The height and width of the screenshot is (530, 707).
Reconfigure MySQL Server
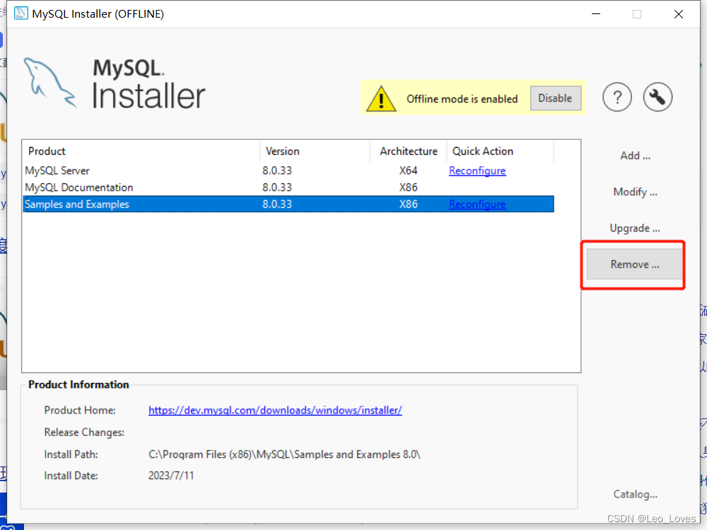point(477,170)
